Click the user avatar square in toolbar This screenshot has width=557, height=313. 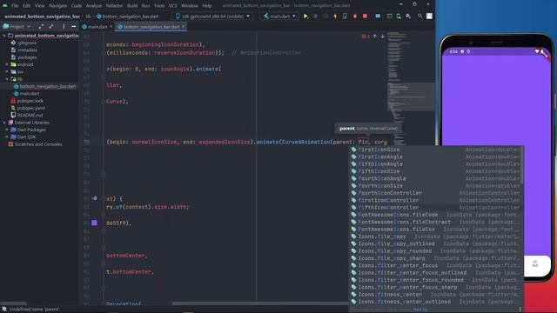[429, 17]
